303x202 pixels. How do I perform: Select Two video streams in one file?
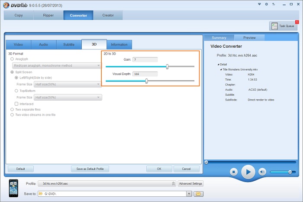[x=12, y=115]
